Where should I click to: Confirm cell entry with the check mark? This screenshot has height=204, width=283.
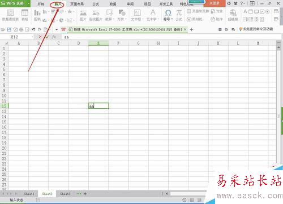click(x=47, y=37)
